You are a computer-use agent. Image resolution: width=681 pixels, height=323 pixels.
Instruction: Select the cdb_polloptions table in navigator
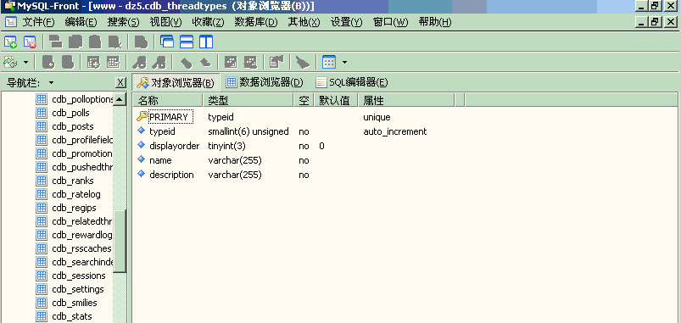pyautogui.click(x=75, y=99)
